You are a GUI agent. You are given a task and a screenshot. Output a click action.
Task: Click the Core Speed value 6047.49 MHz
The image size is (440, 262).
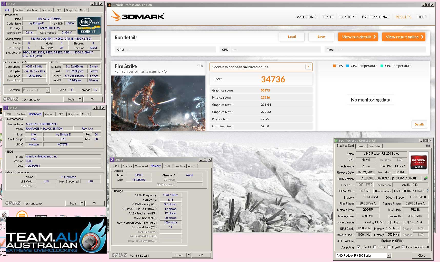click(x=34, y=66)
